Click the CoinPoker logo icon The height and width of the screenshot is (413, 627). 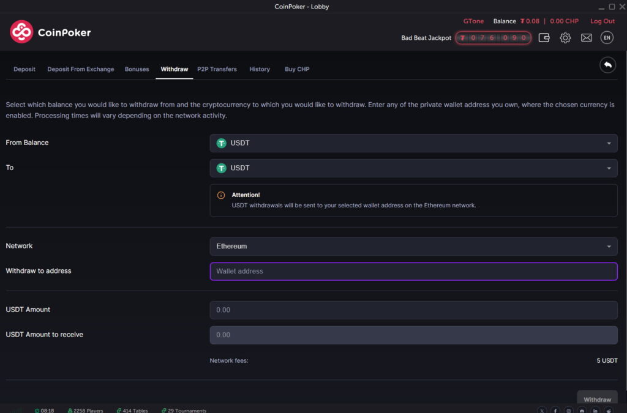tap(21, 32)
